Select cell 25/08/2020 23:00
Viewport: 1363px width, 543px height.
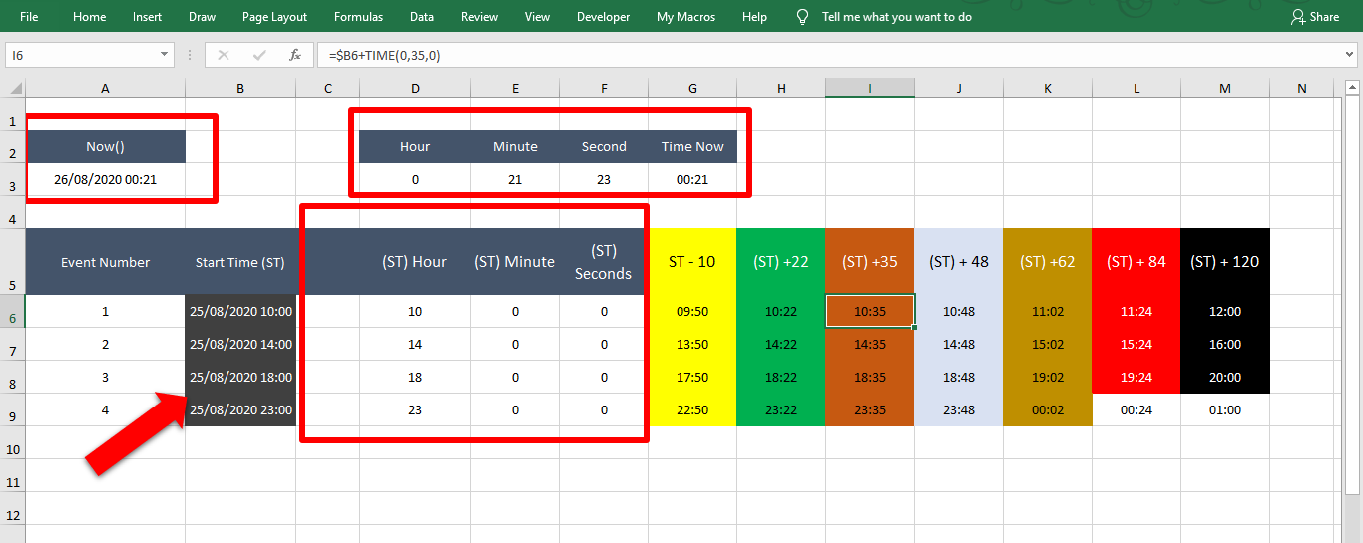pos(240,409)
